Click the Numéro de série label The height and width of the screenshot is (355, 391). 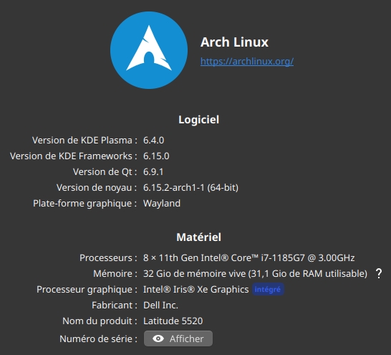(98, 339)
